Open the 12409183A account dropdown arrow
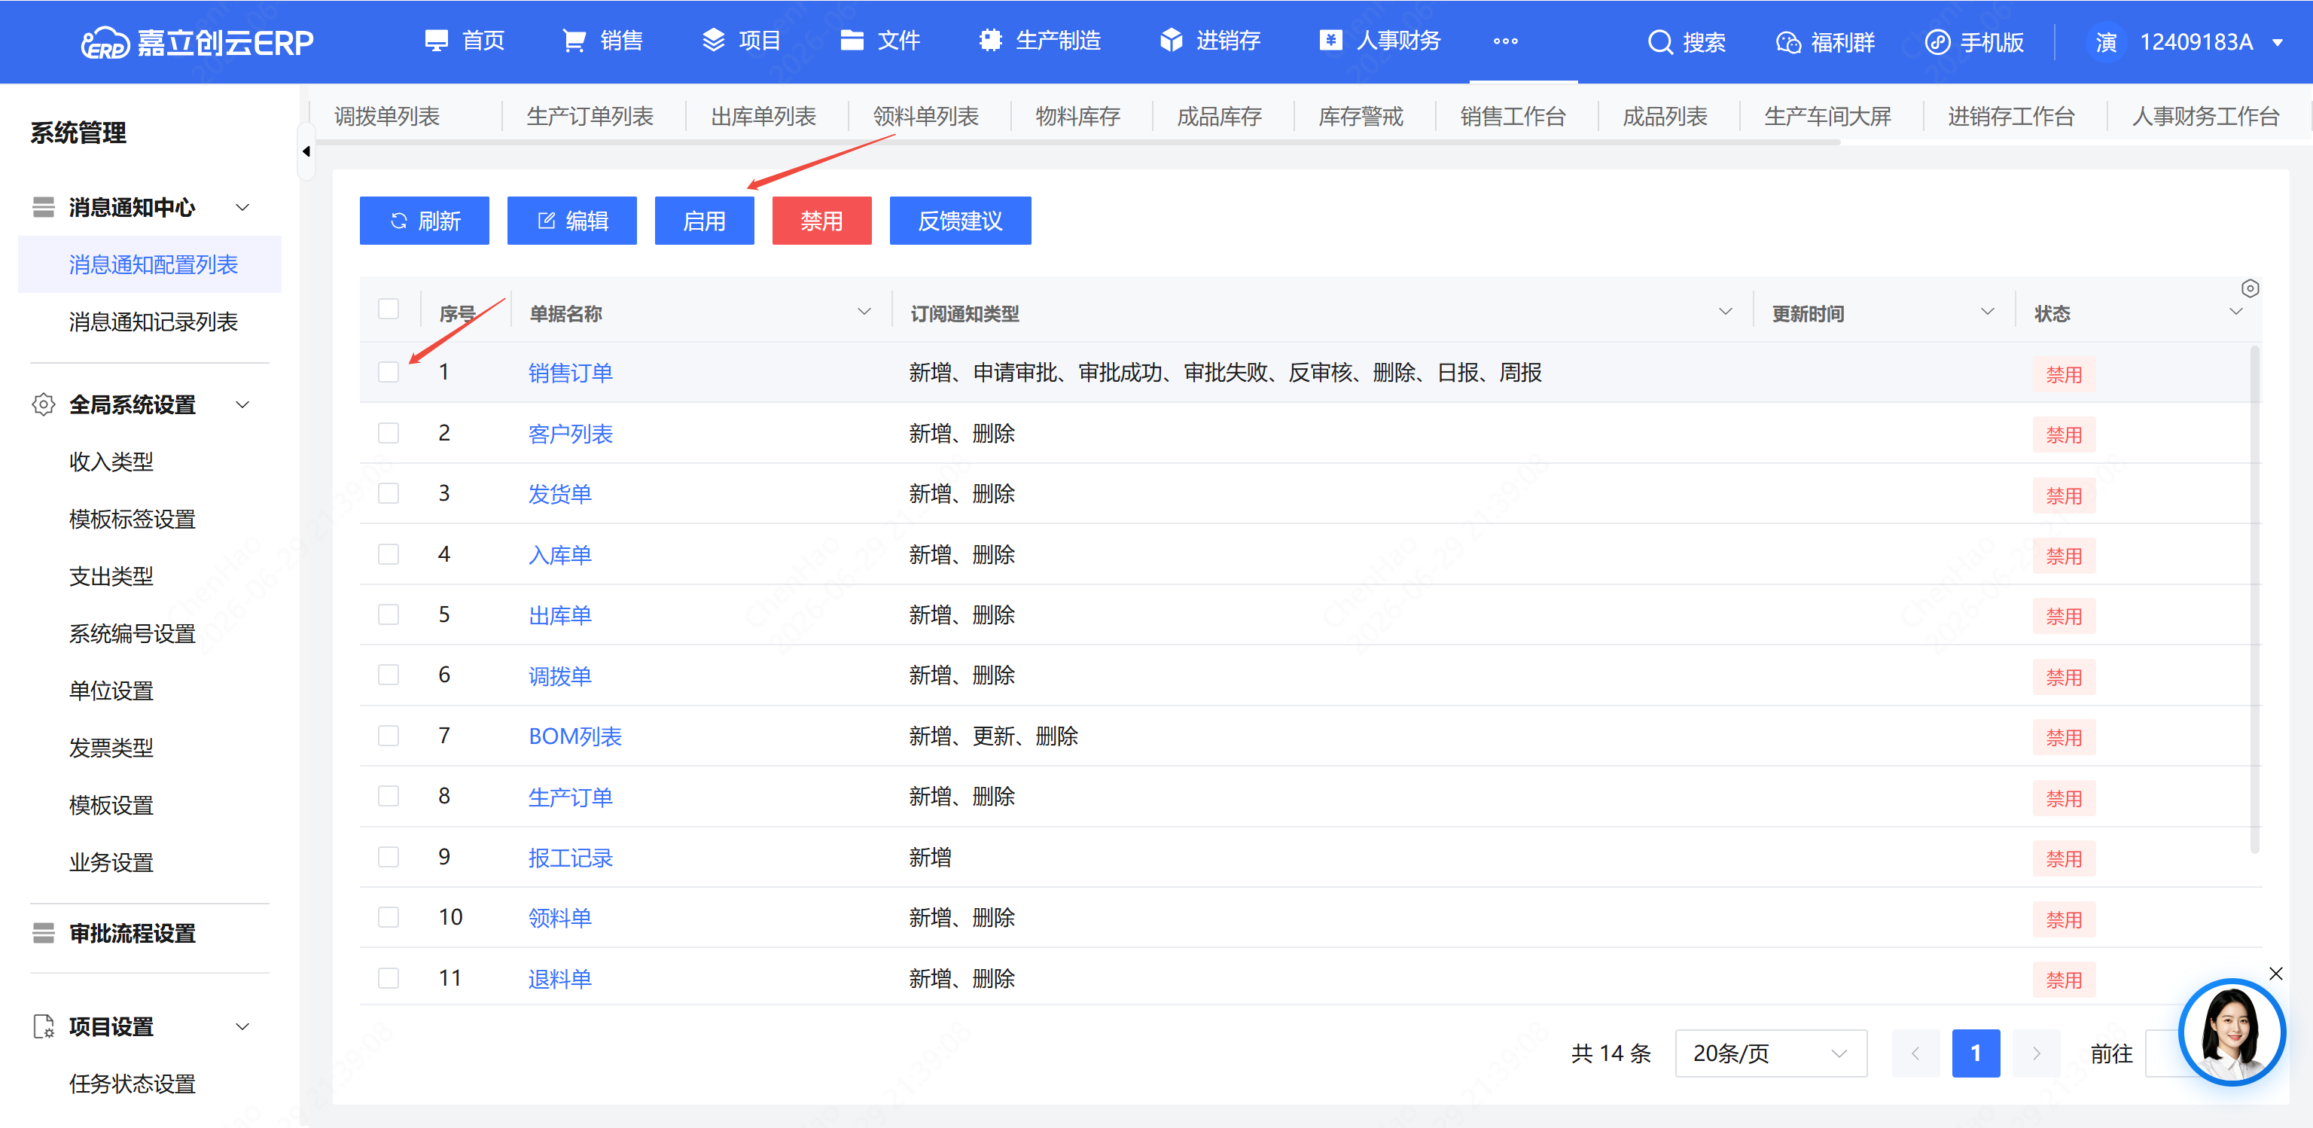Screen dimensions: 2313x1128 [2278, 42]
